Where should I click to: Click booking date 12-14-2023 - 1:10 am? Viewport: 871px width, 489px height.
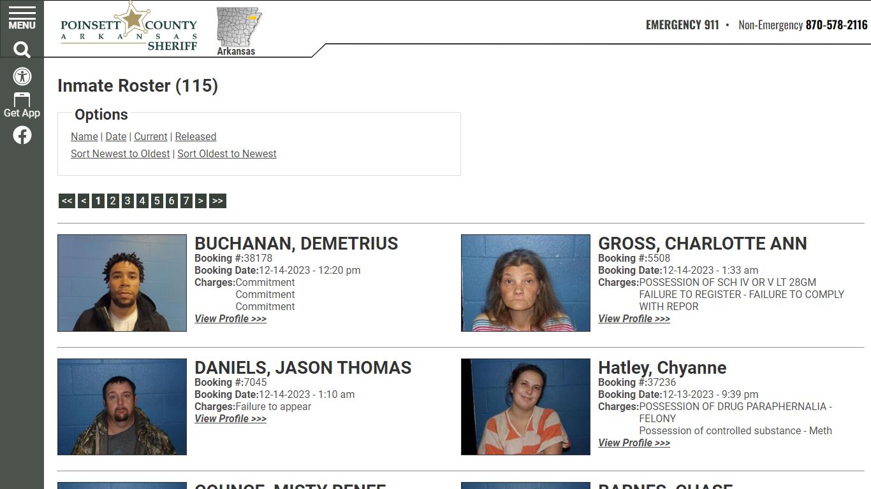(x=307, y=394)
